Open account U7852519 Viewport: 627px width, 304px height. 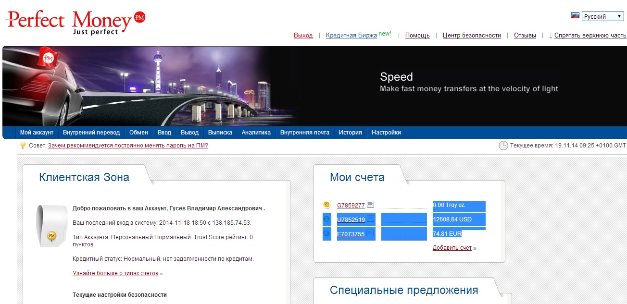(351, 220)
